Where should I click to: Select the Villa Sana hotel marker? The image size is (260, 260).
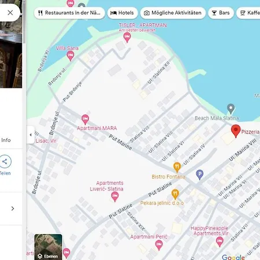[x=70, y=56]
